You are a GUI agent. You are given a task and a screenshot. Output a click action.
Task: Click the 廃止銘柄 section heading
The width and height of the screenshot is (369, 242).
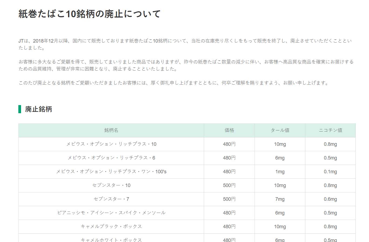point(38,109)
